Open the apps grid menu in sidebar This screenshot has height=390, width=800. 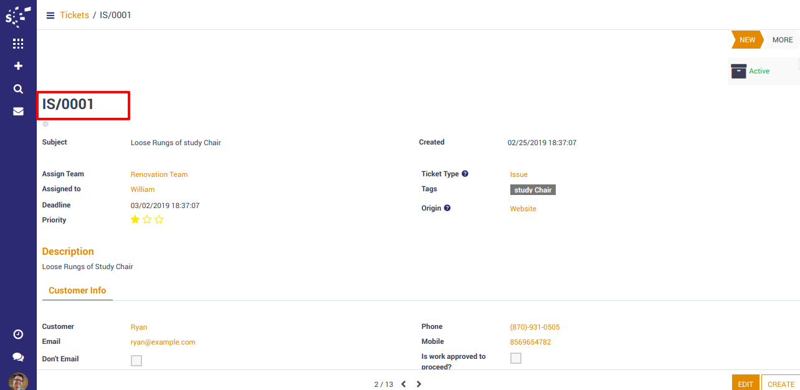[x=18, y=44]
